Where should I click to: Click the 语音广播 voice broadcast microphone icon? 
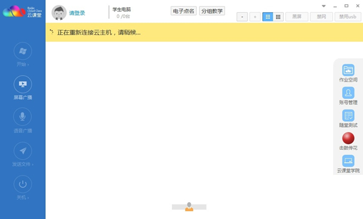tap(23, 117)
